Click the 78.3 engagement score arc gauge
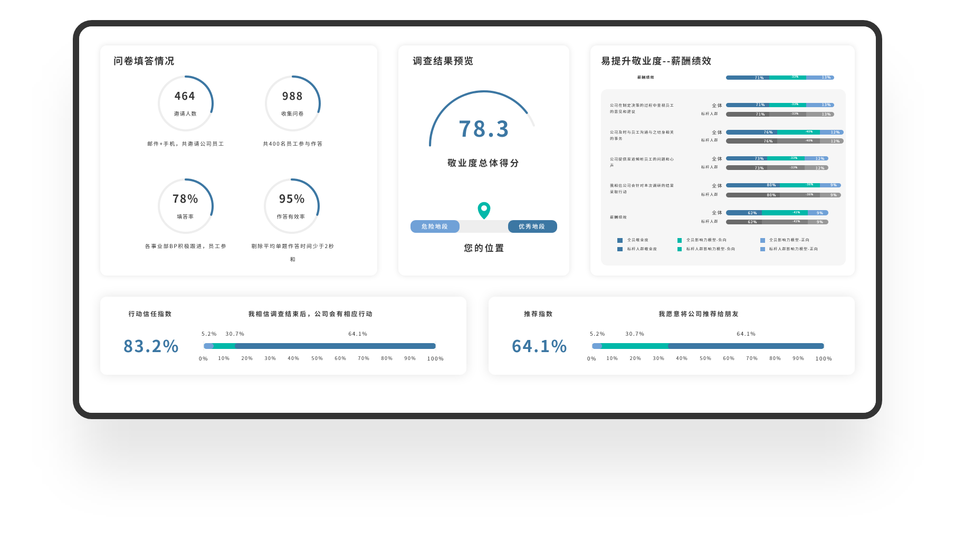Viewport: 955px width, 549px height. point(483,119)
